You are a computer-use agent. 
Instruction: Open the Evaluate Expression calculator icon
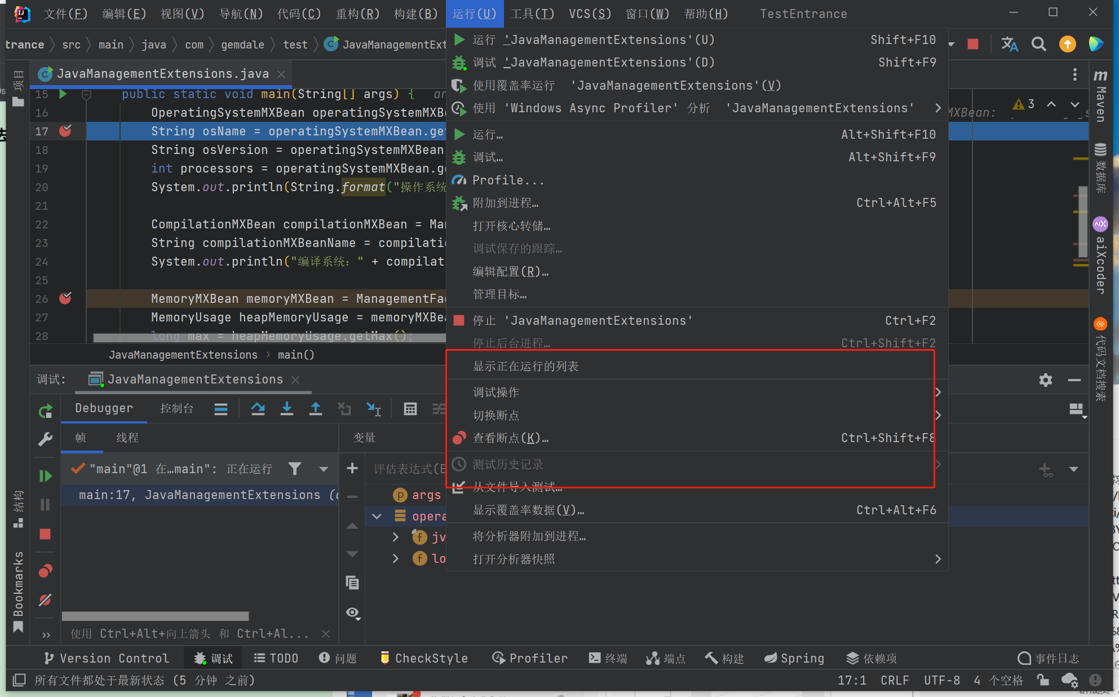tap(410, 409)
